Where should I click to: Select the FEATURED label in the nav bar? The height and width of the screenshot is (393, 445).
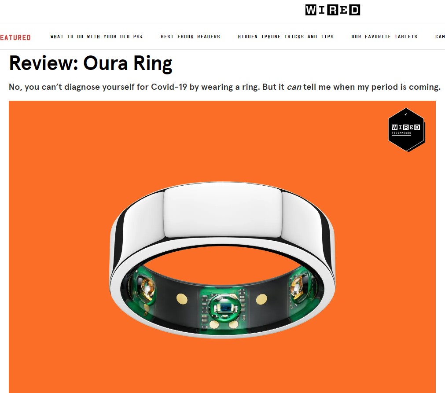15,37
